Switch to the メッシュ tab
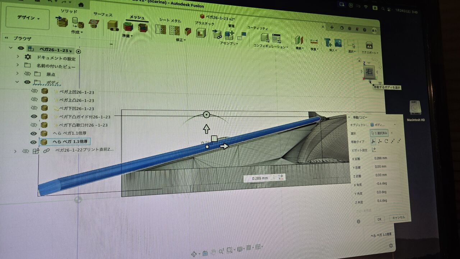 pos(137,17)
